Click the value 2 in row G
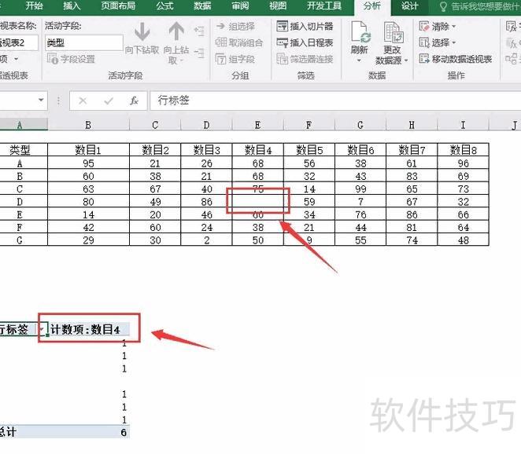 point(206,240)
